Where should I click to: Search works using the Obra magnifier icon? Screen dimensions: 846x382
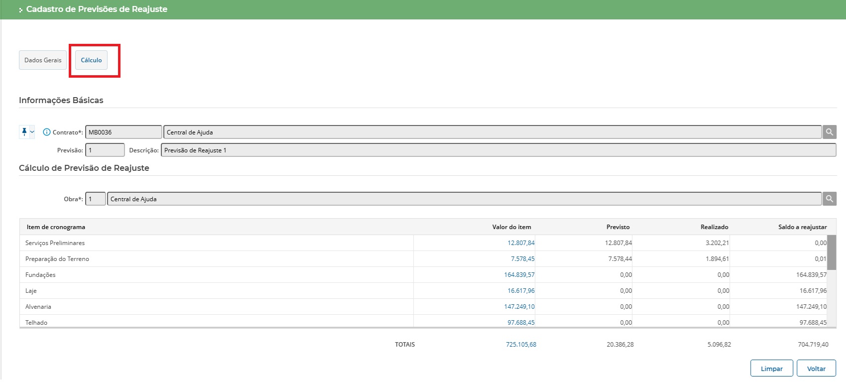[x=829, y=199]
